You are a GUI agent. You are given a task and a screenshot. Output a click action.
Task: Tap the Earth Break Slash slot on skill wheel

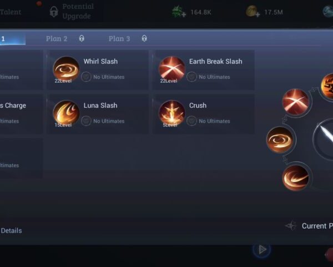296,102
